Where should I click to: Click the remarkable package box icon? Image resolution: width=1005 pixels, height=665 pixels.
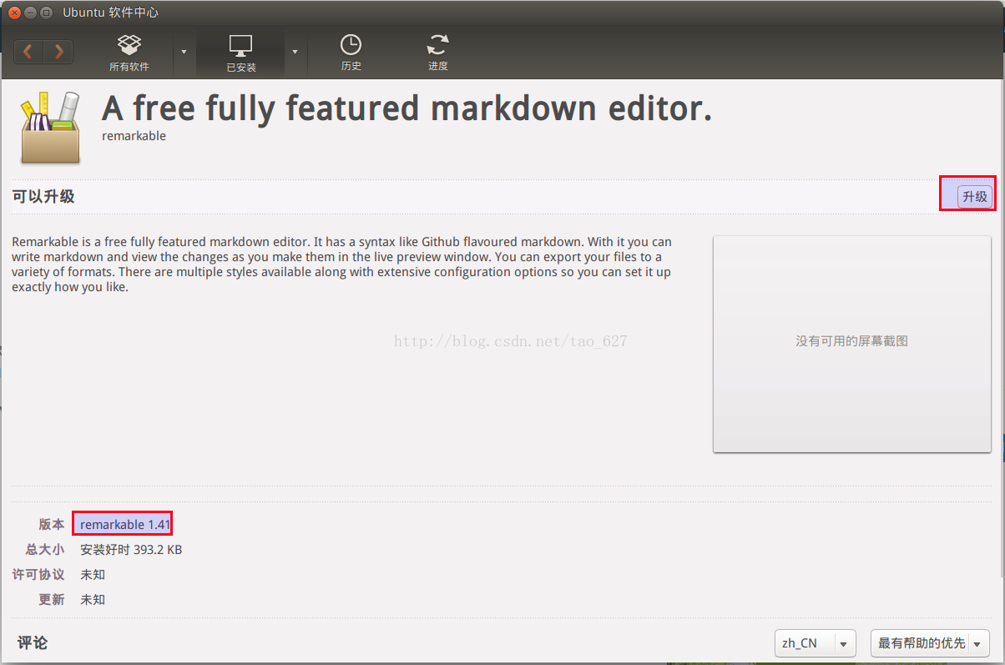(x=50, y=127)
